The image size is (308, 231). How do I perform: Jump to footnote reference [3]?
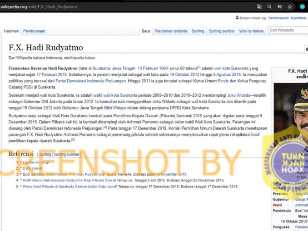point(199,67)
